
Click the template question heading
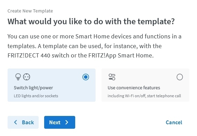click(91, 21)
